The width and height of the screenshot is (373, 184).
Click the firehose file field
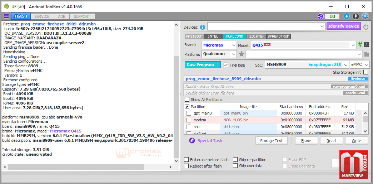tap(276, 79)
